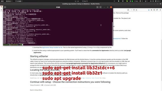Open App Inventor Users Forum link

point(91,78)
